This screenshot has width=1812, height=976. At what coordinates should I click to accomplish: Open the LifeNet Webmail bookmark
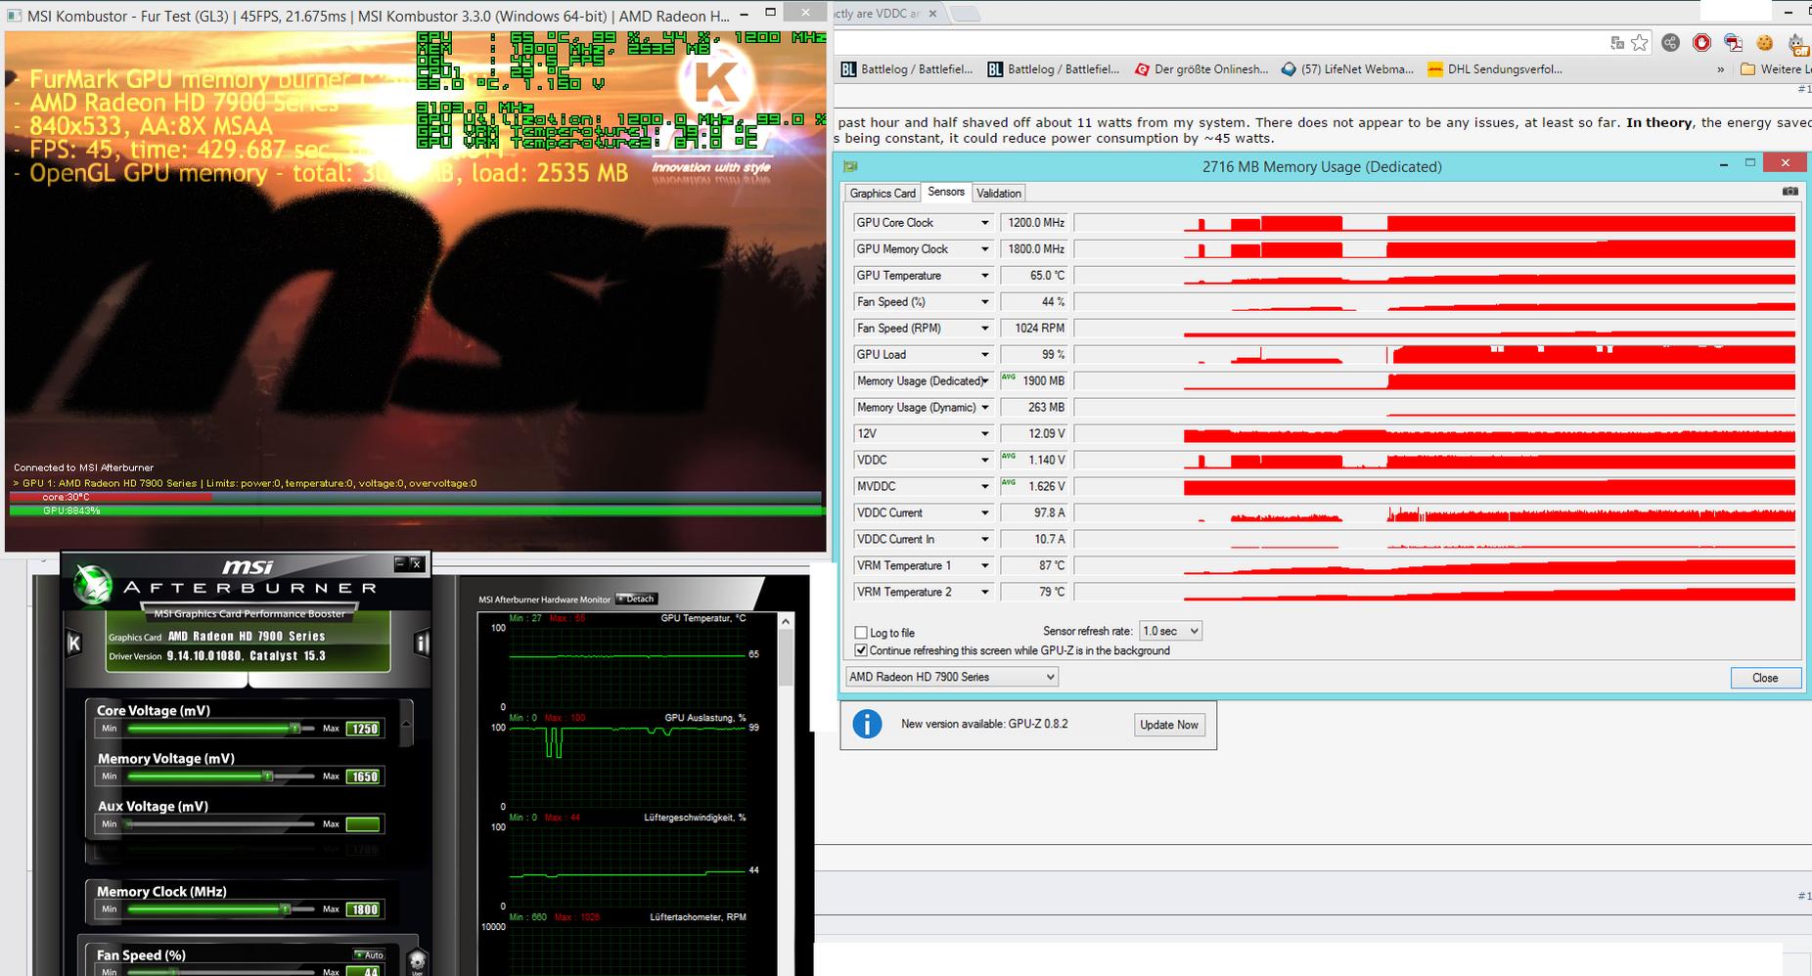1348,69
